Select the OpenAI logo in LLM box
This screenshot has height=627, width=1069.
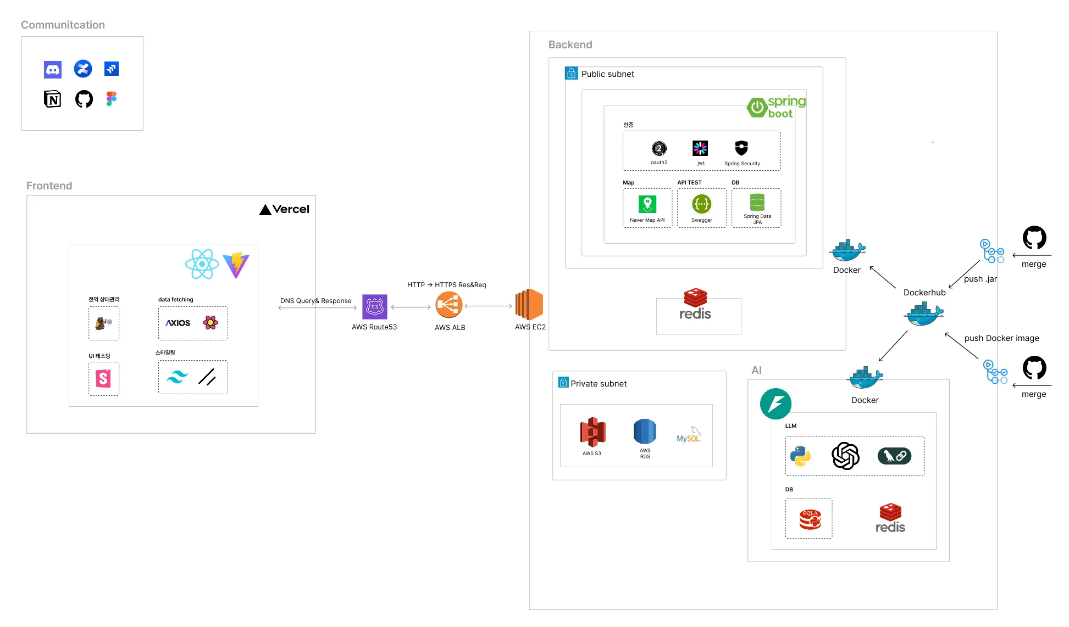coord(845,456)
